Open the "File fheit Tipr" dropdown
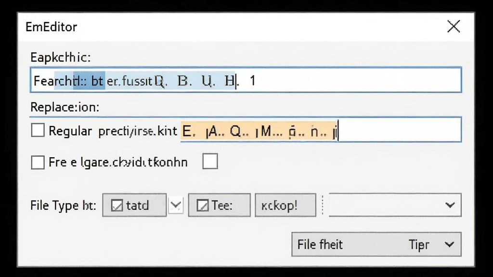This screenshot has height=277, width=493. (x=376, y=244)
